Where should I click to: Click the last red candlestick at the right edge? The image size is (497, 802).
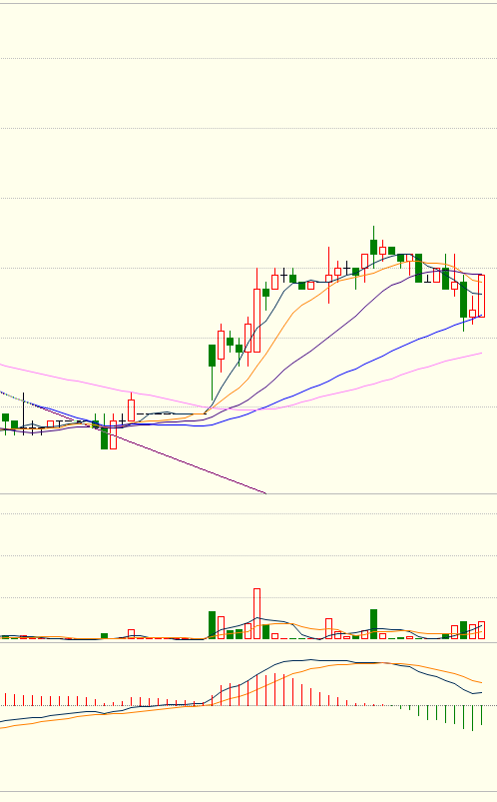coord(482,296)
